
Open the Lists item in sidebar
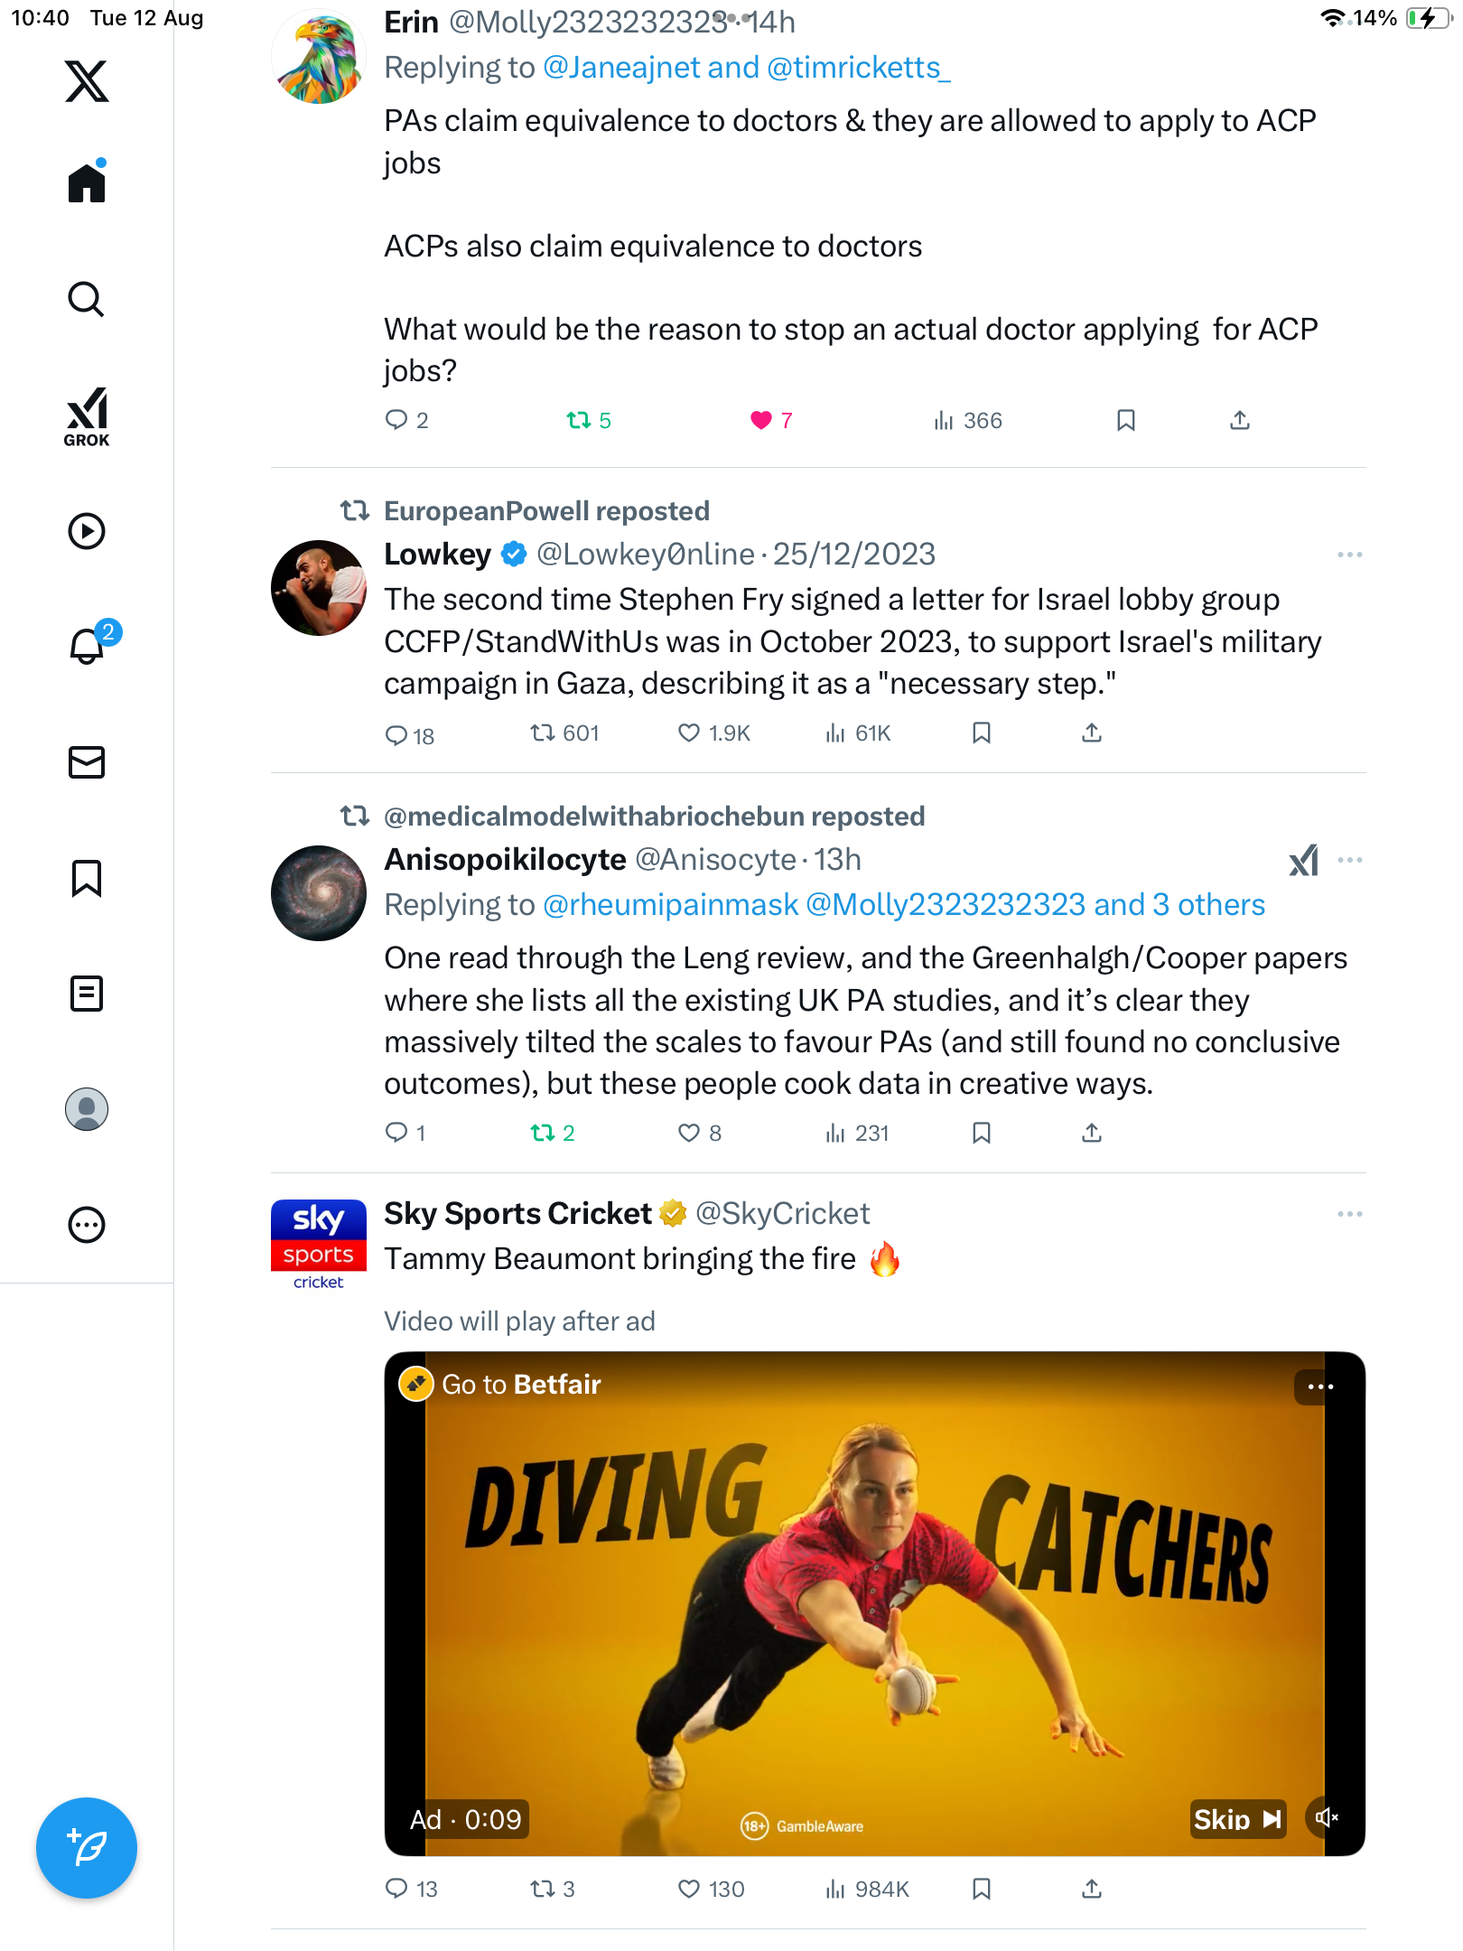point(87,994)
